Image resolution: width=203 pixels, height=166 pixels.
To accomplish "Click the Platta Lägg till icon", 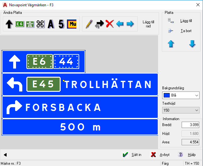I will 171,20.
